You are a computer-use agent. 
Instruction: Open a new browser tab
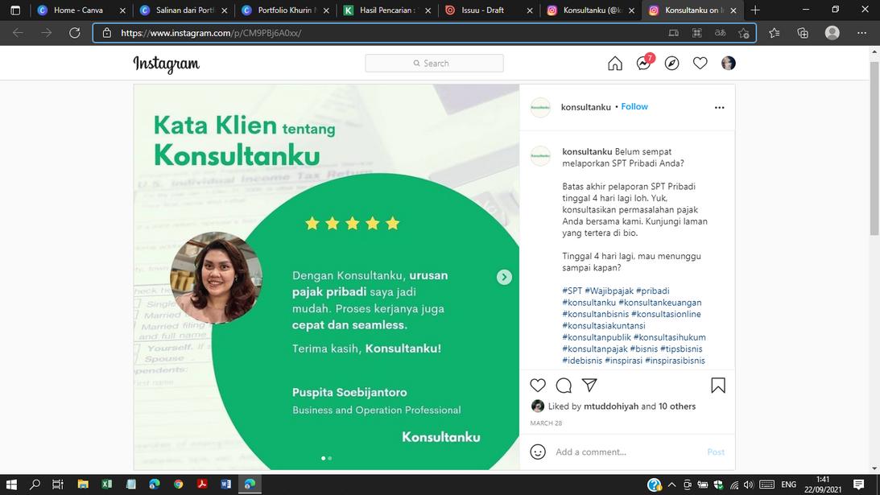pyautogui.click(x=755, y=10)
